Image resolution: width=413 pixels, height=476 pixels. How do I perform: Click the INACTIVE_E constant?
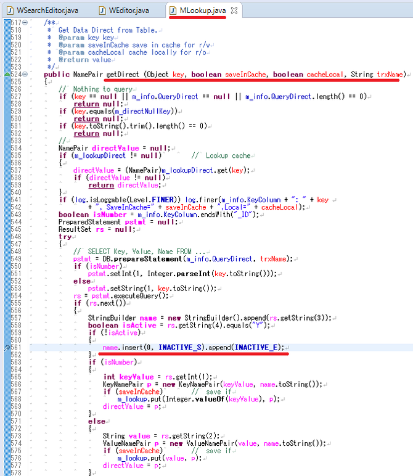click(x=256, y=347)
